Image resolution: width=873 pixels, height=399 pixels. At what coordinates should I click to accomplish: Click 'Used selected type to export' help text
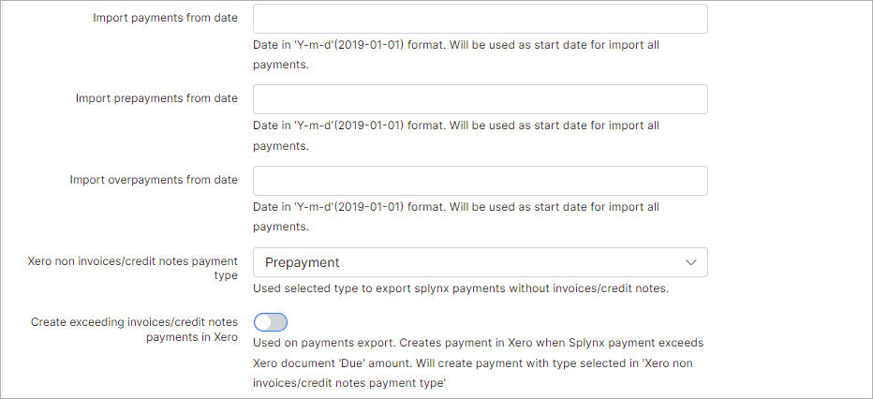click(x=460, y=288)
